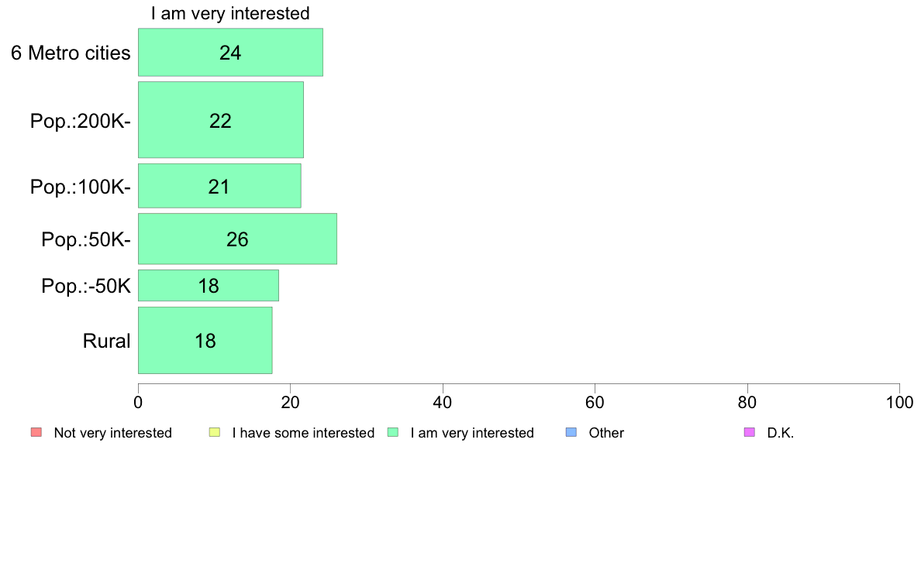
Task: Click the chart title I am very interested
Action: (230, 13)
